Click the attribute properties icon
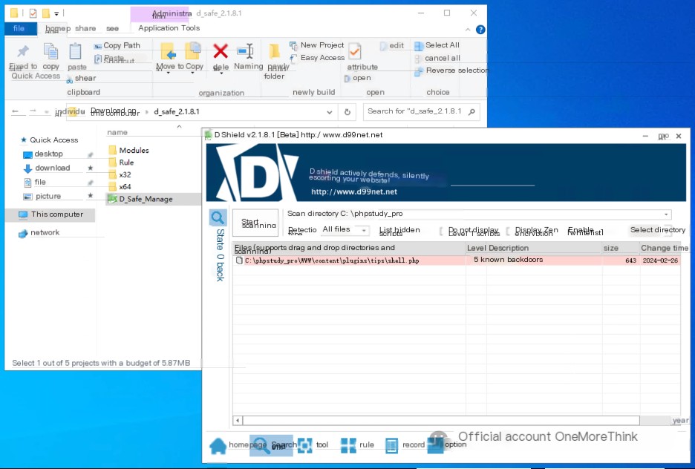Screen dimensions: 695x469 (x=355, y=52)
